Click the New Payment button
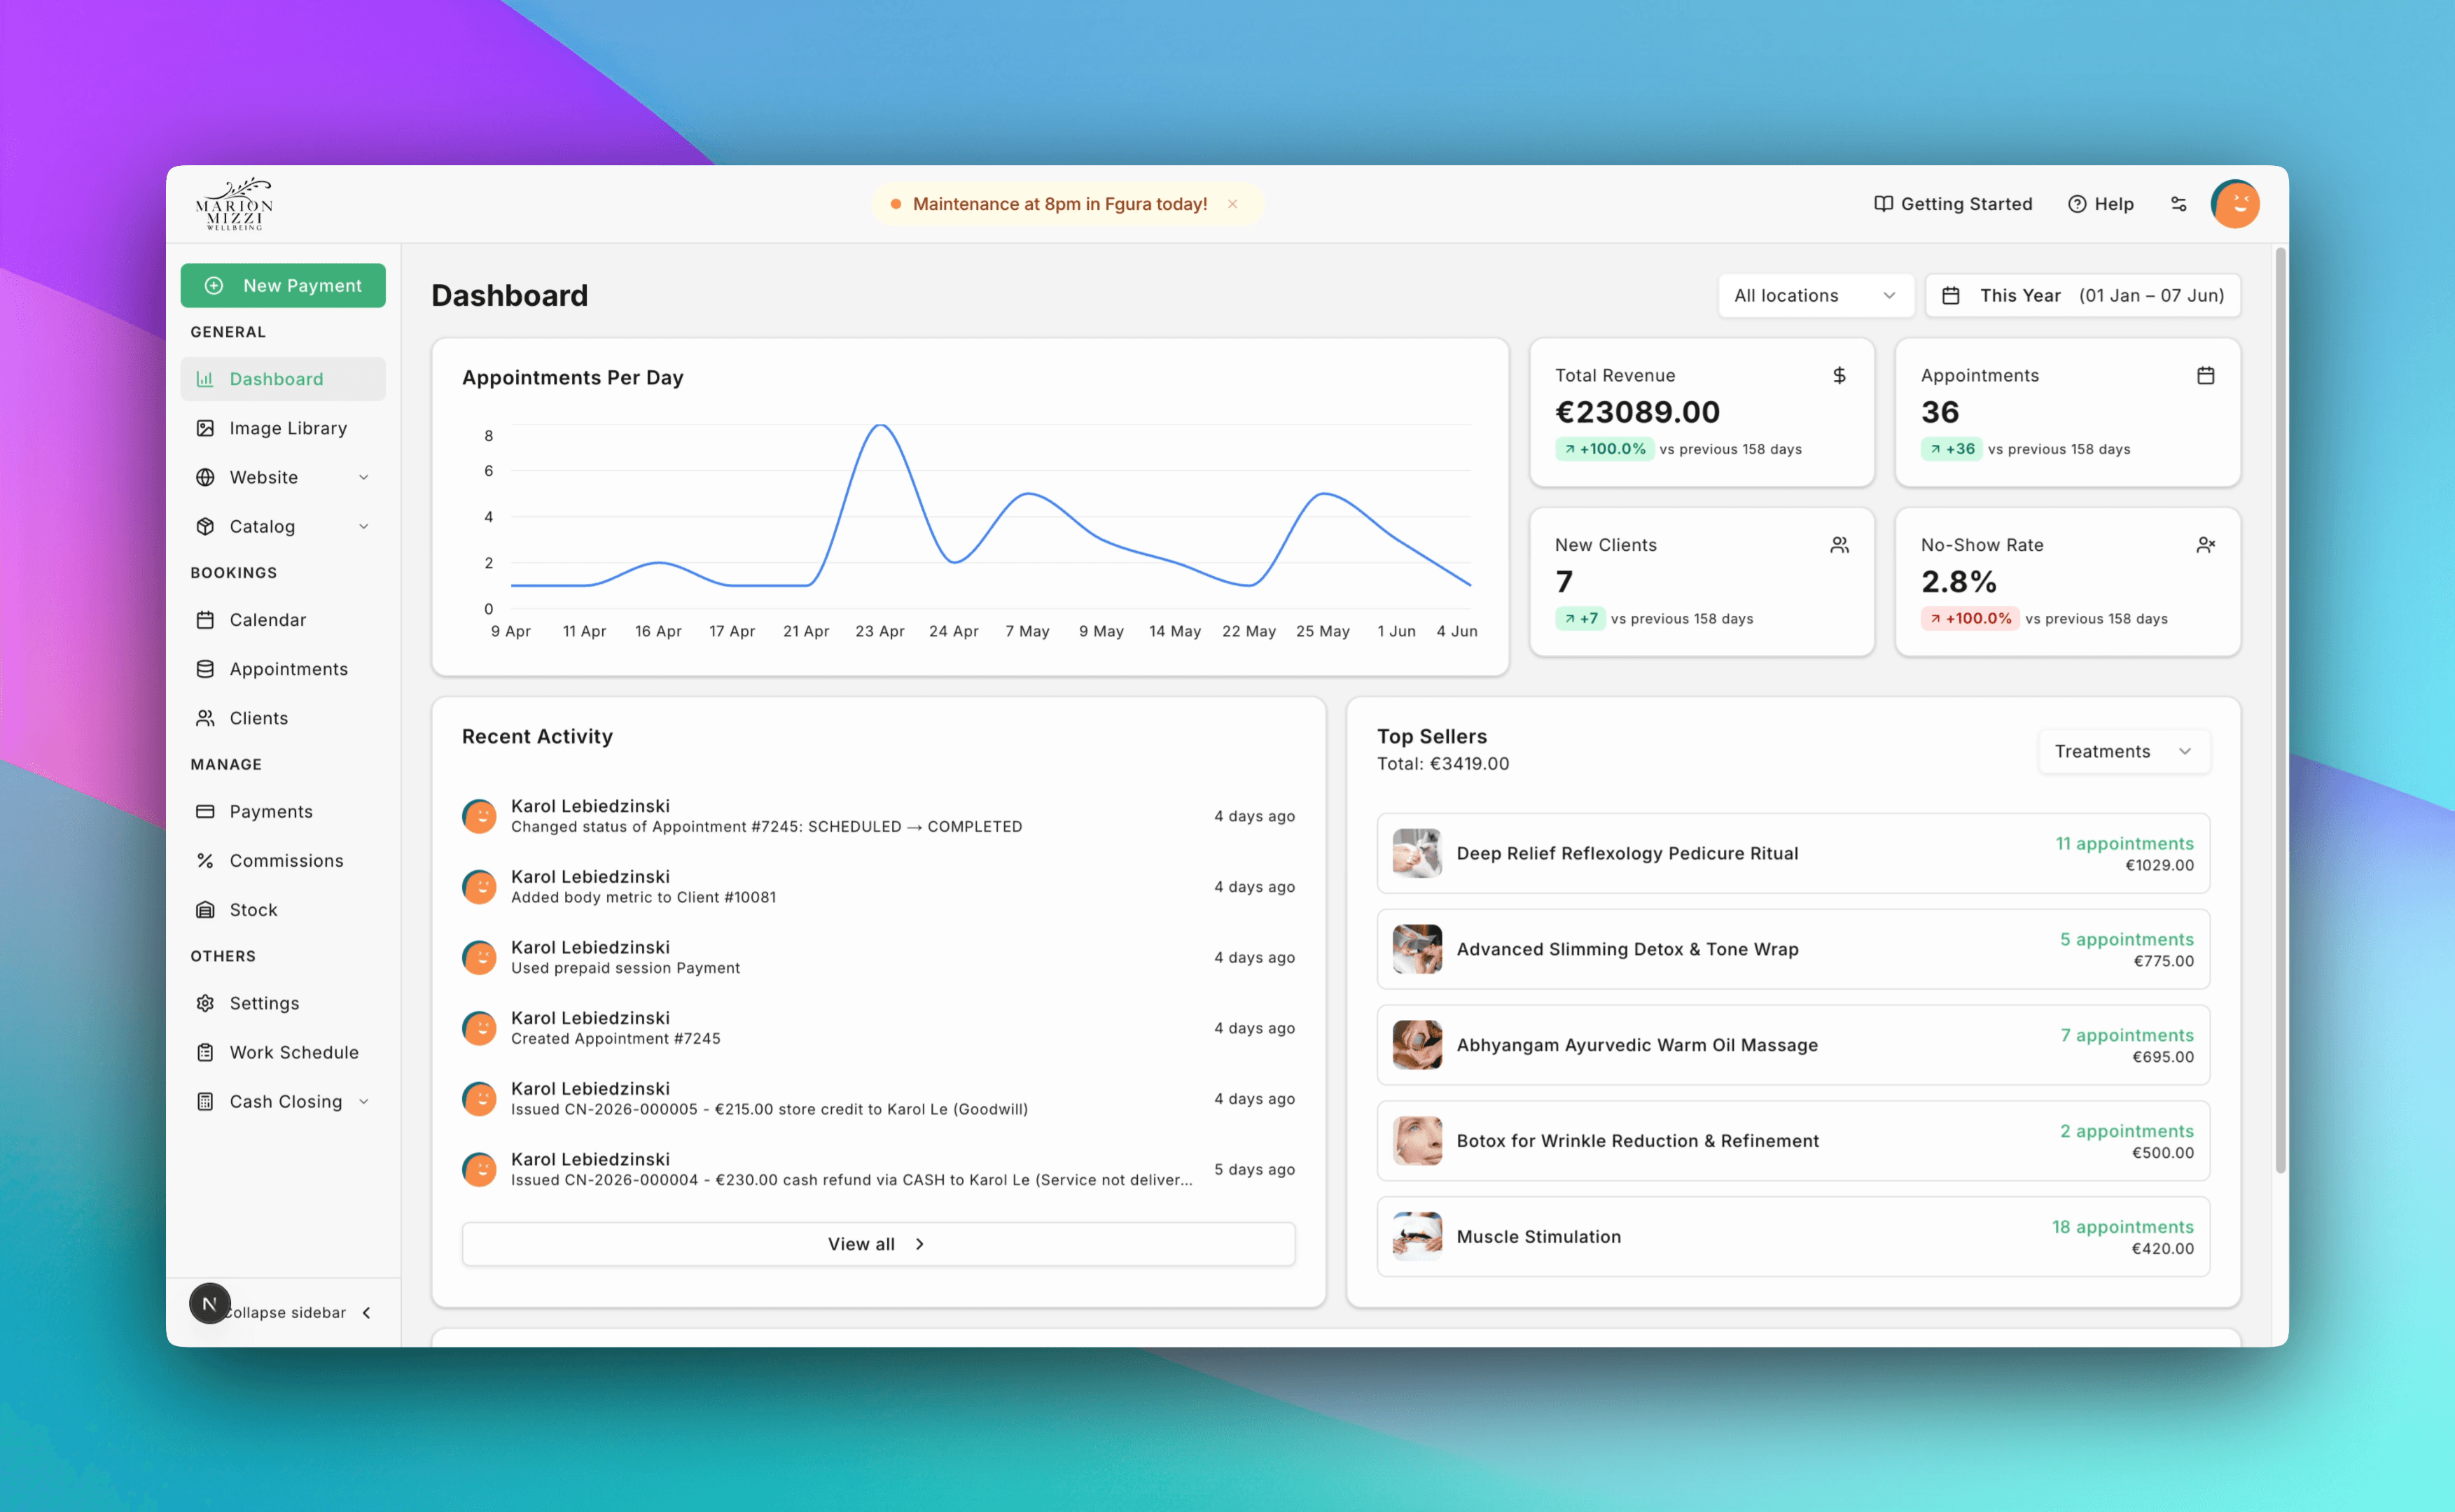 pos(283,285)
